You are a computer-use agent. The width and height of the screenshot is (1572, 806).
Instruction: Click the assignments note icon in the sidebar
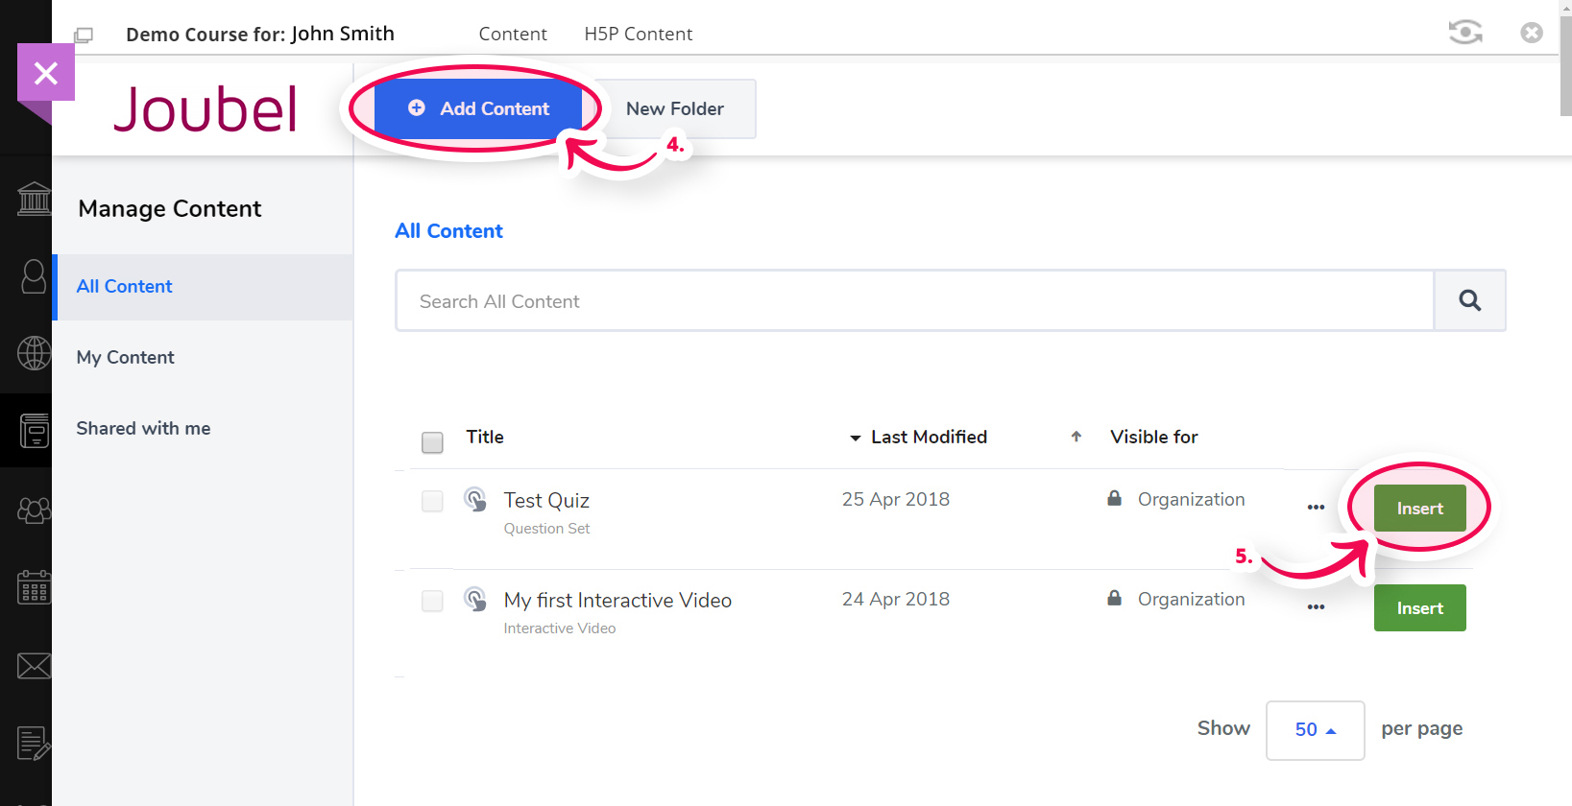(34, 743)
